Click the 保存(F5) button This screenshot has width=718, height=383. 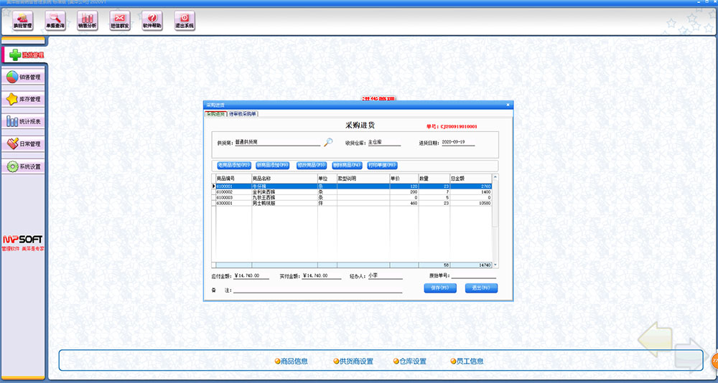pos(440,288)
